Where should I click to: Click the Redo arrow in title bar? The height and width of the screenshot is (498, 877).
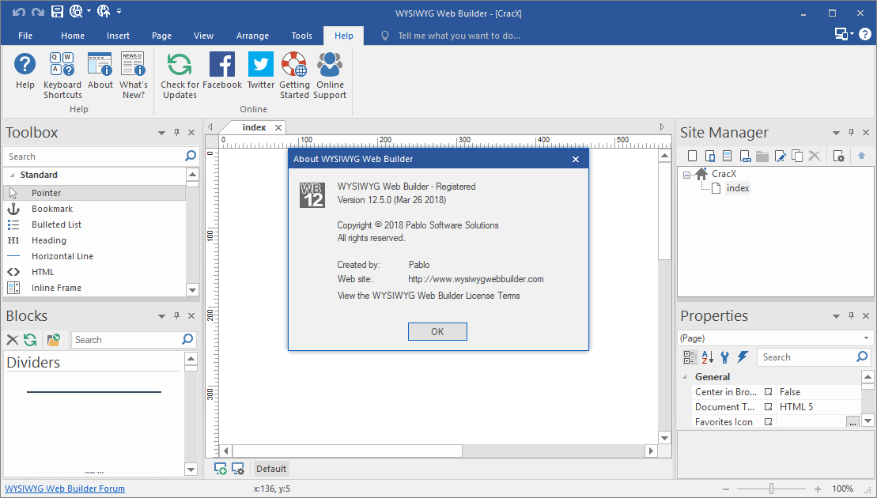(x=37, y=12)
